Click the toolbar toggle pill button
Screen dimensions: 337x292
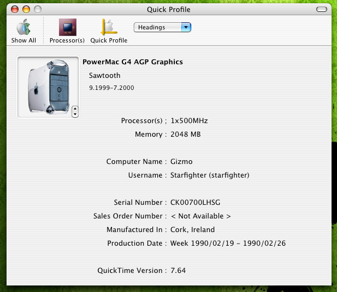[x=322, y=9]
